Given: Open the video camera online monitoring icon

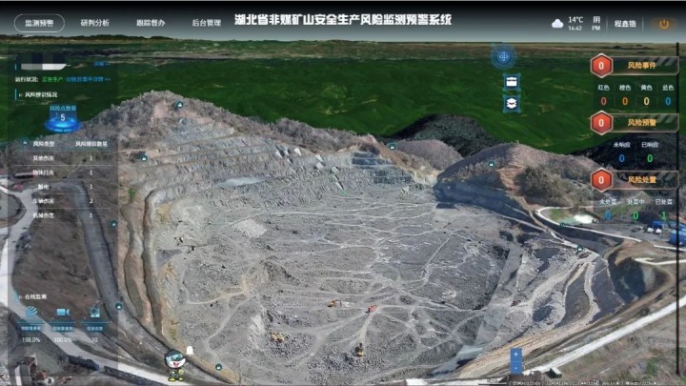Looking at the screenshot, I should click(x=63, y=313).
